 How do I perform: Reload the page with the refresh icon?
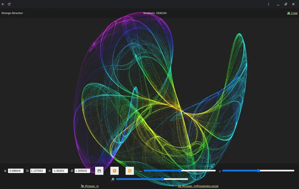click(9, 4)
